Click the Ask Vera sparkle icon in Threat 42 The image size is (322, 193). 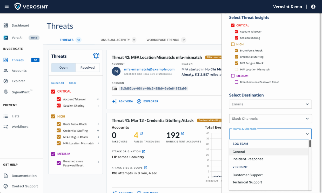click(114, 101)
